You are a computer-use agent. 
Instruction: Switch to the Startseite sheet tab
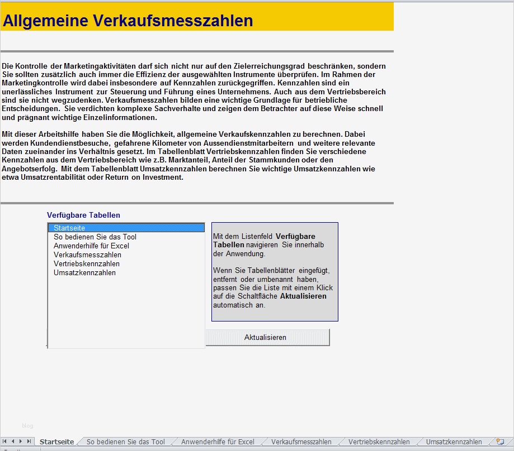(x=56, y=441)
